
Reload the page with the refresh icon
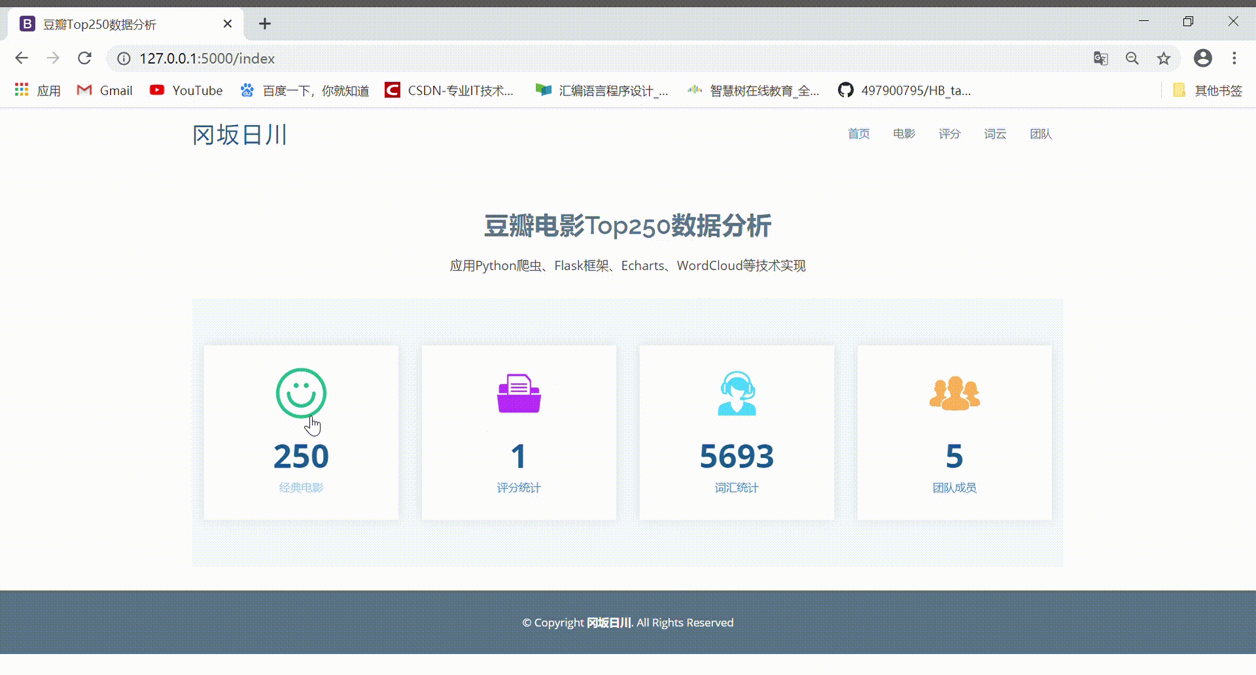coord(84,58)
